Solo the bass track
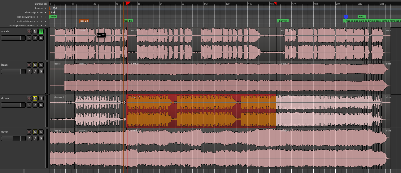 point(41,65)
